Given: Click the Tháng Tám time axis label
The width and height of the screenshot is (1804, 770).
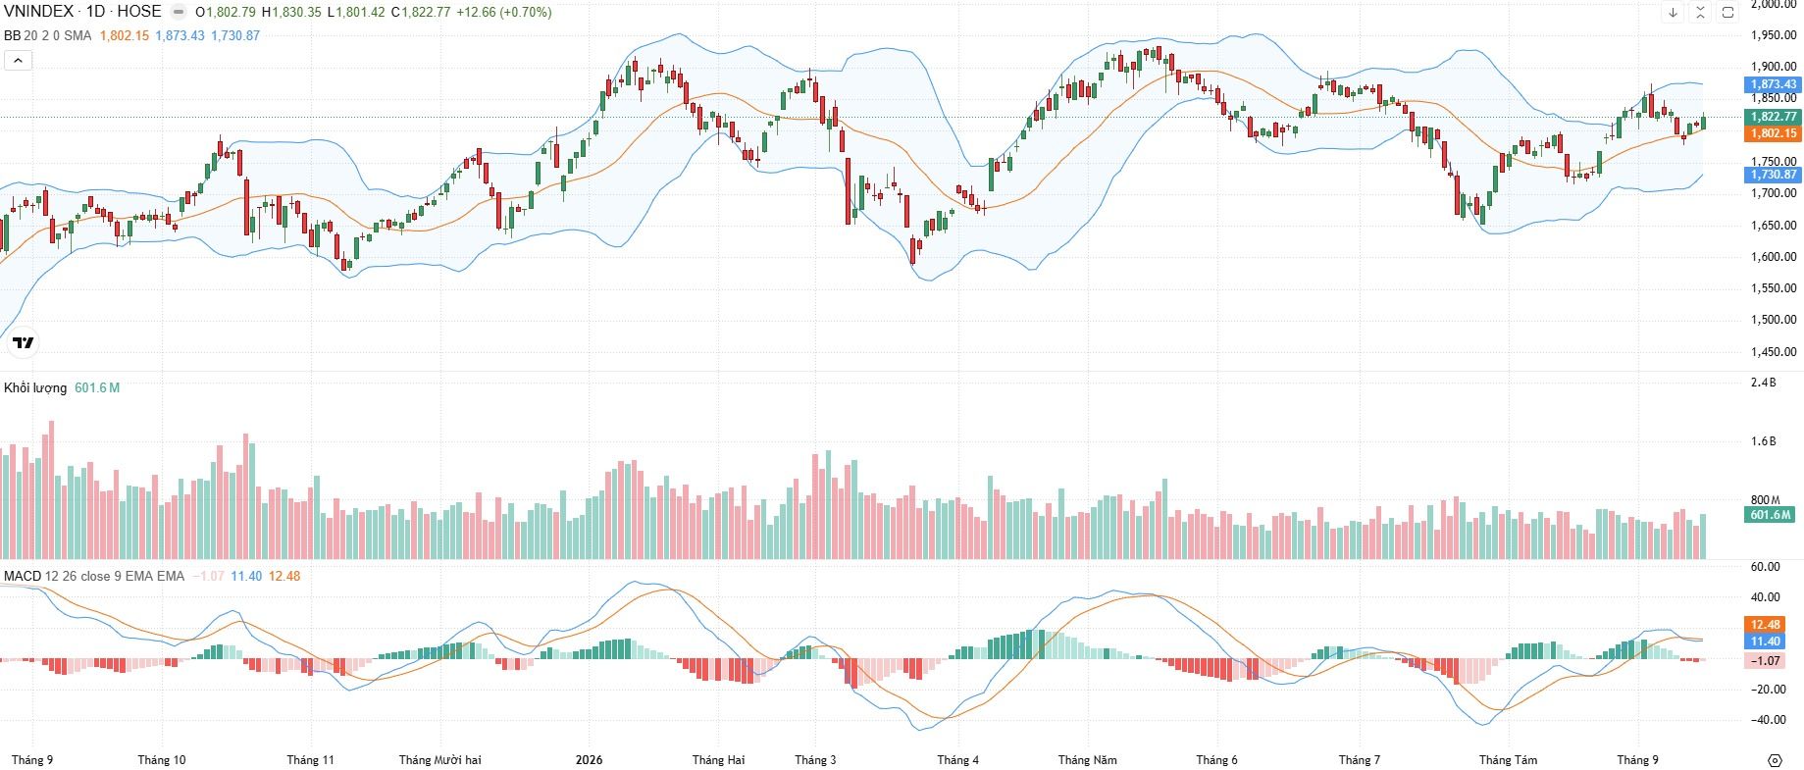Looking at the screenshot, I should [1508, 760].
